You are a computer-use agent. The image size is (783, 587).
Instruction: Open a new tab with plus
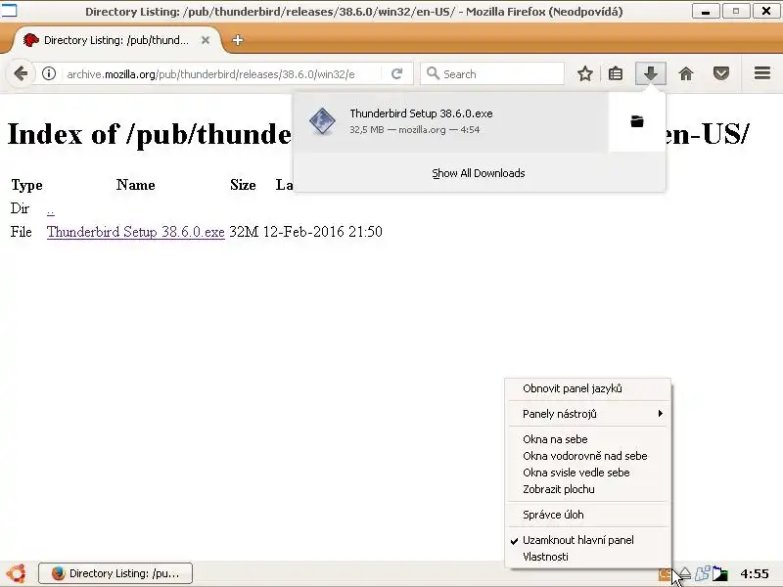point(238,40)
